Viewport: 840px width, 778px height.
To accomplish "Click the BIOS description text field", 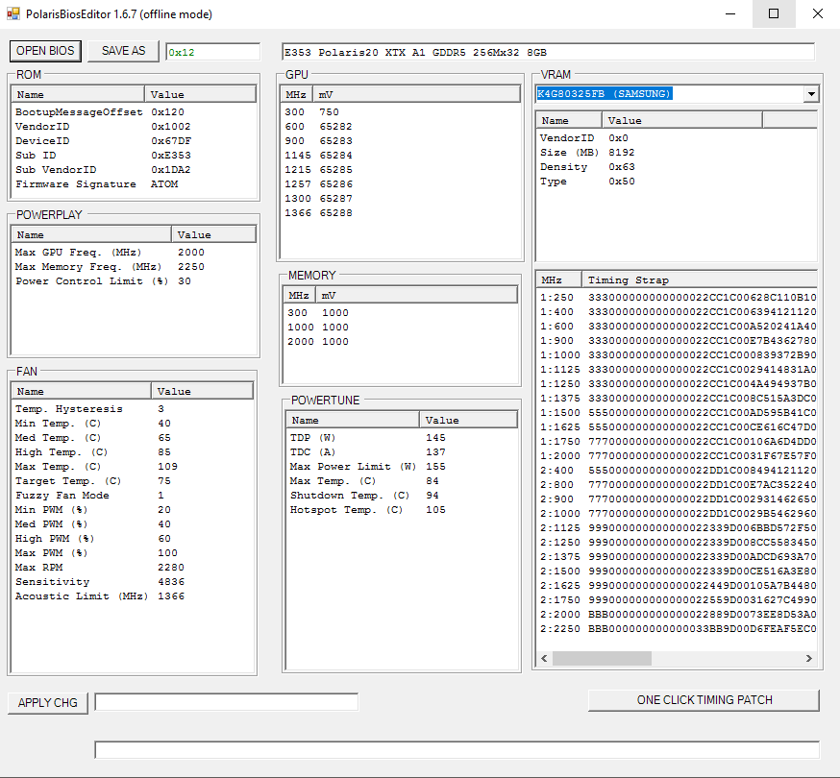I will tap(548, 52).
